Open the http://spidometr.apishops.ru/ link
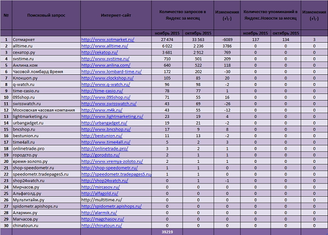The width and height of the screenshot is (328, 235). point(112,207)
